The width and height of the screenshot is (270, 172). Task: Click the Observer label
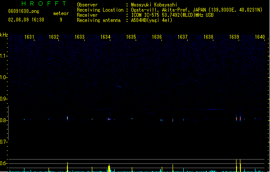[87, 5]
